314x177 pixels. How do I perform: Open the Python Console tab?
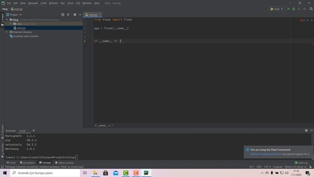tap(64, 163)
